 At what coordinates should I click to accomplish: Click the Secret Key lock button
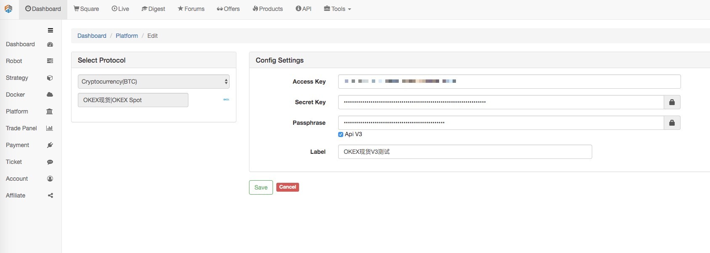point(672,102)
